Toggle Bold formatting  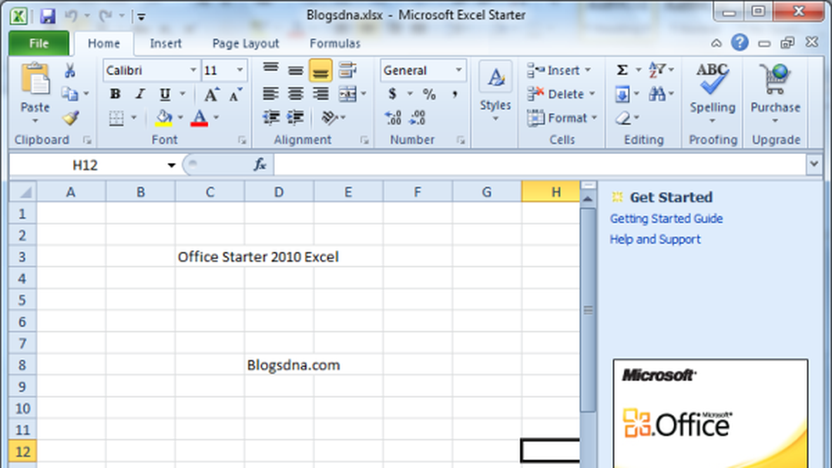[x=115, y=94]
